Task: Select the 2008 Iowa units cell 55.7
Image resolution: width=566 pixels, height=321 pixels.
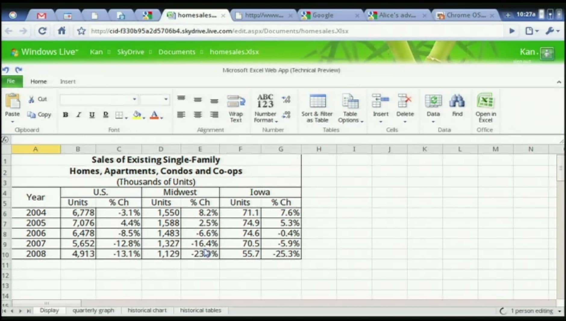Action: point(240,254)
